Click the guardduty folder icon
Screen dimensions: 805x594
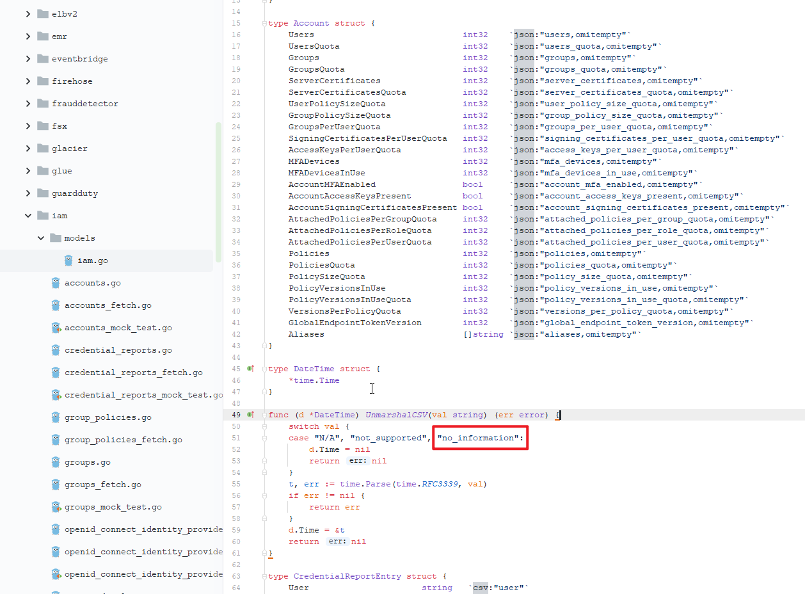43,193
